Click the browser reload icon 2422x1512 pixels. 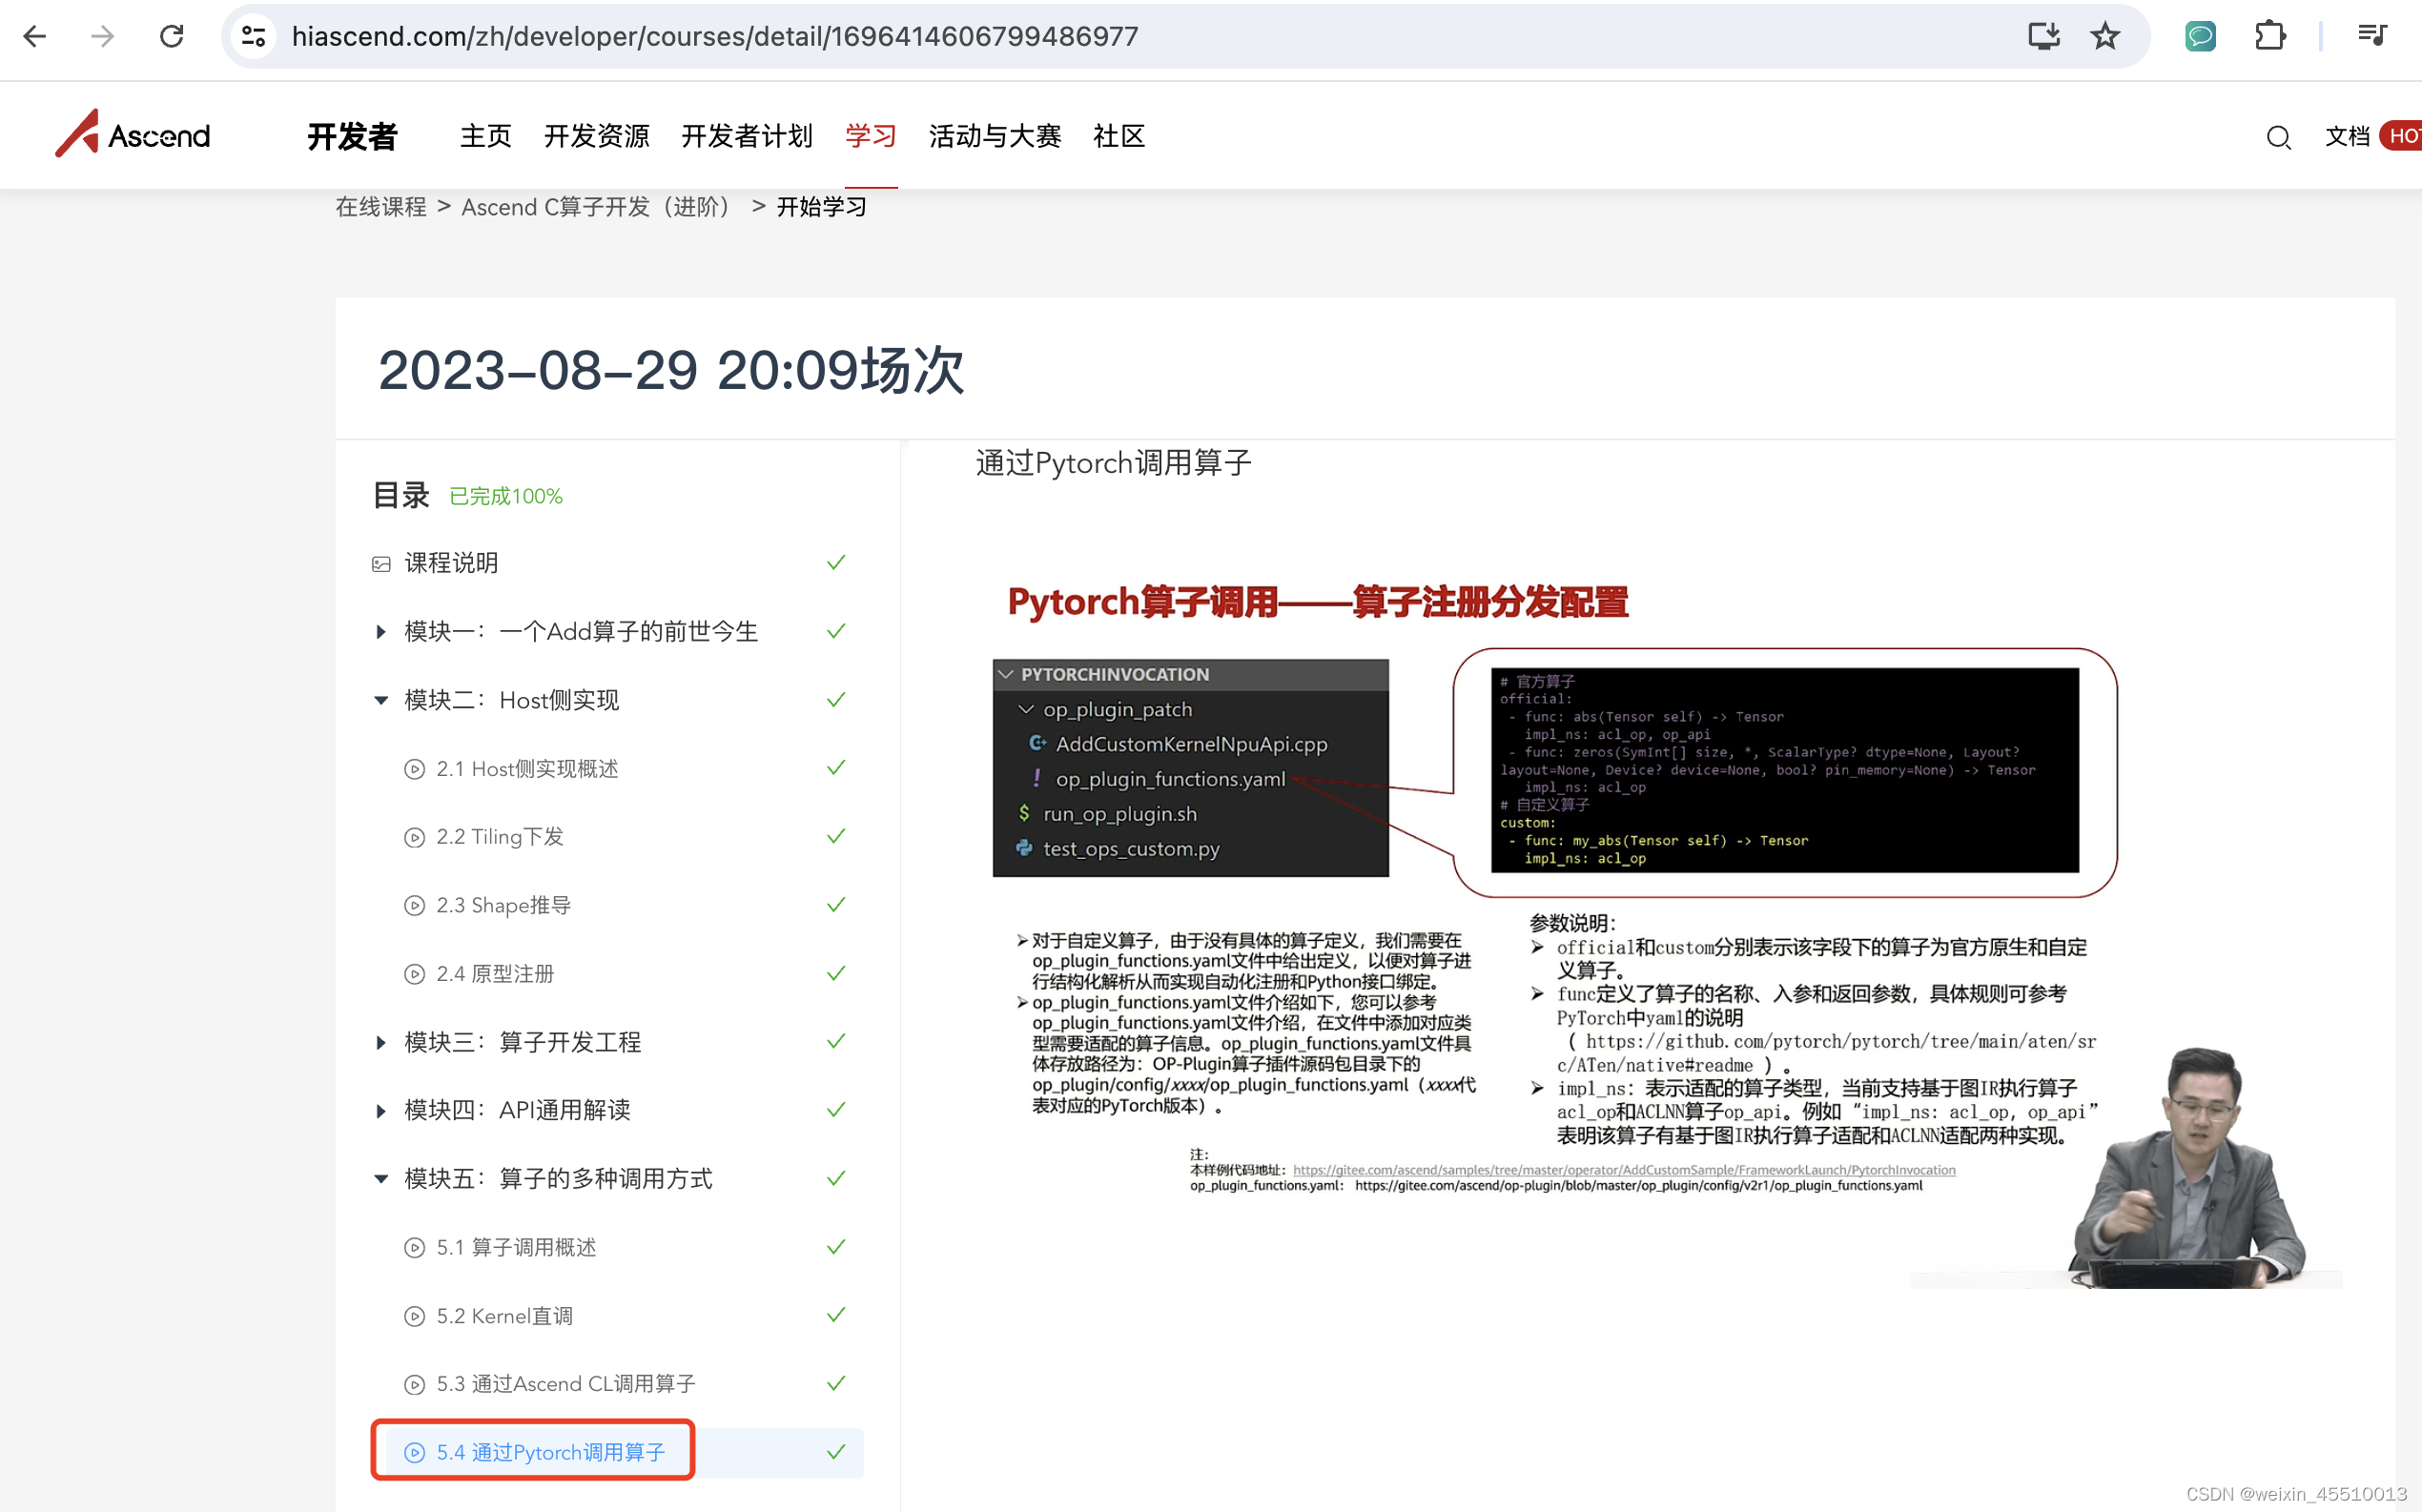click(x=171, y=37)
